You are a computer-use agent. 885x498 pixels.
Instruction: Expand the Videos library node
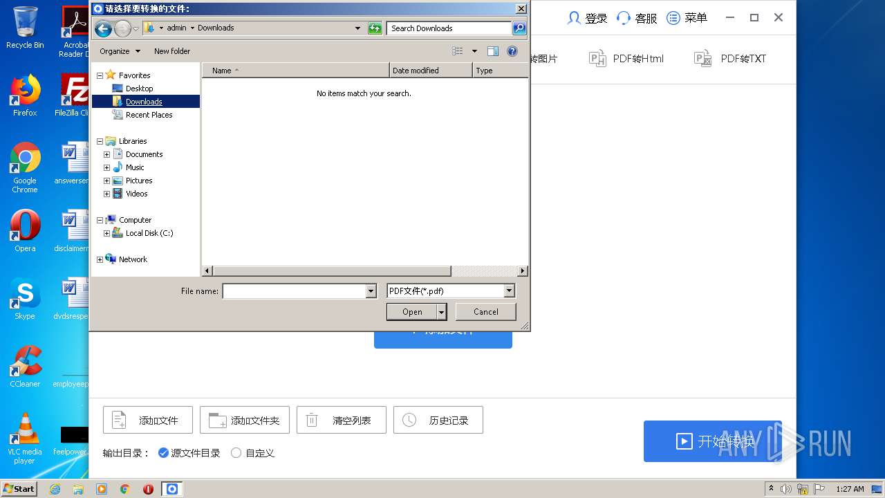(106, 194)
